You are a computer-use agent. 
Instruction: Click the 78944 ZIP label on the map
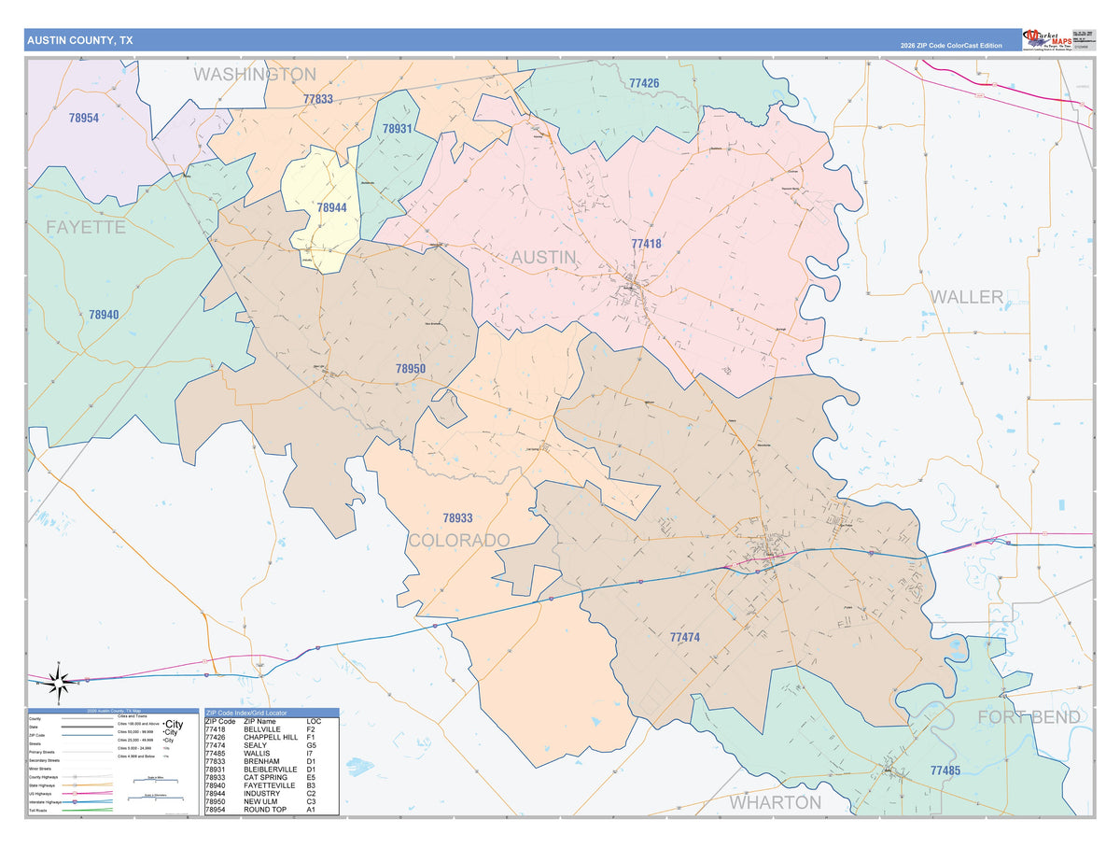331,208
